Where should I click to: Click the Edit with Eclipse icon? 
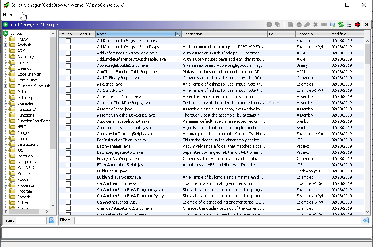click(299, 24)
